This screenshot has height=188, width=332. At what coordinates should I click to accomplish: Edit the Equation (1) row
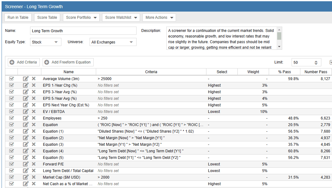(x=26, y=131)
